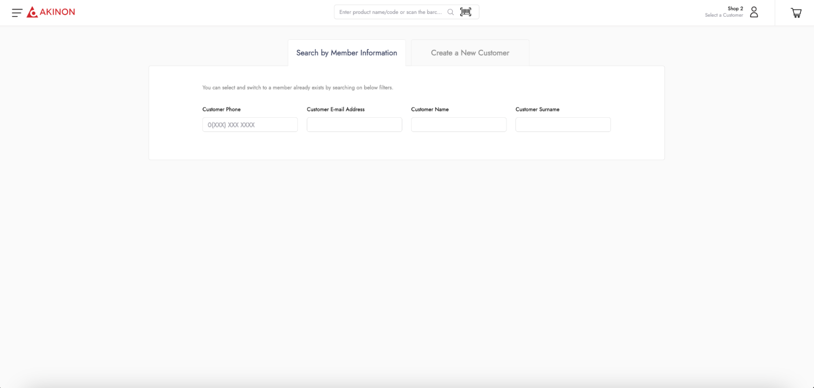This screenshot has height=388, width=814.
Task: Click the Select a Customer link
Action: (x=724, y=15)
